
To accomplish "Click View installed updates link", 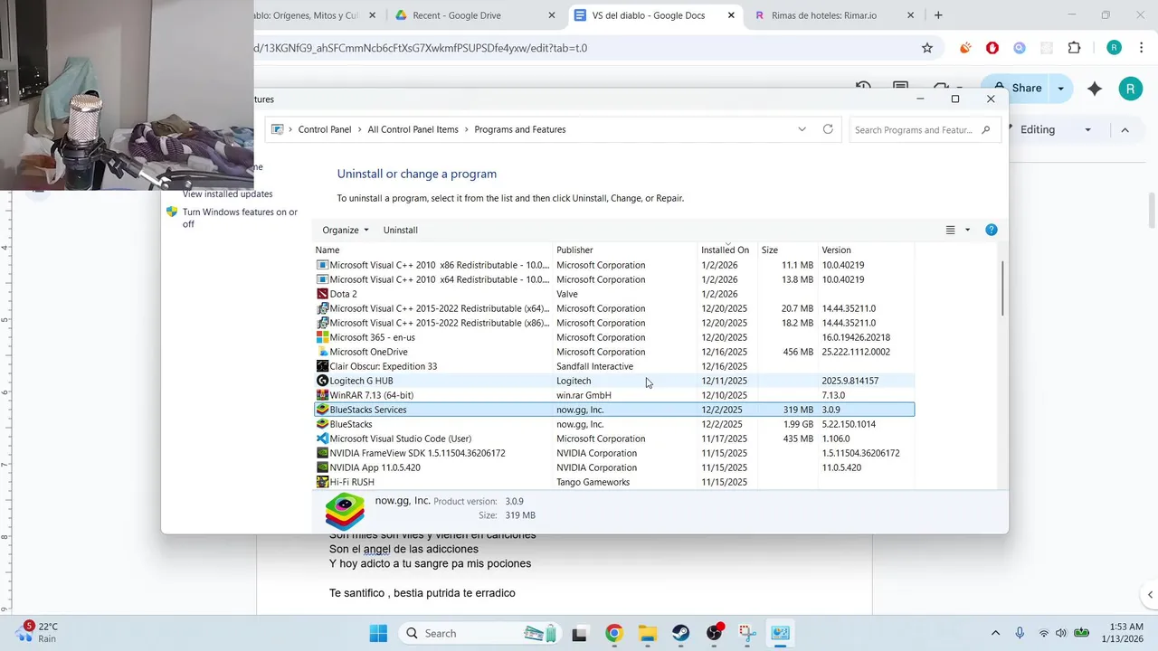I will (227, 193).
